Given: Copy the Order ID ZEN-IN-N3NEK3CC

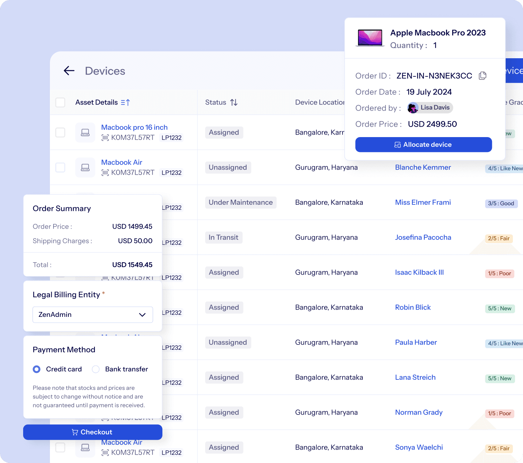Looking at the screenshot, I should coord(482,76).
